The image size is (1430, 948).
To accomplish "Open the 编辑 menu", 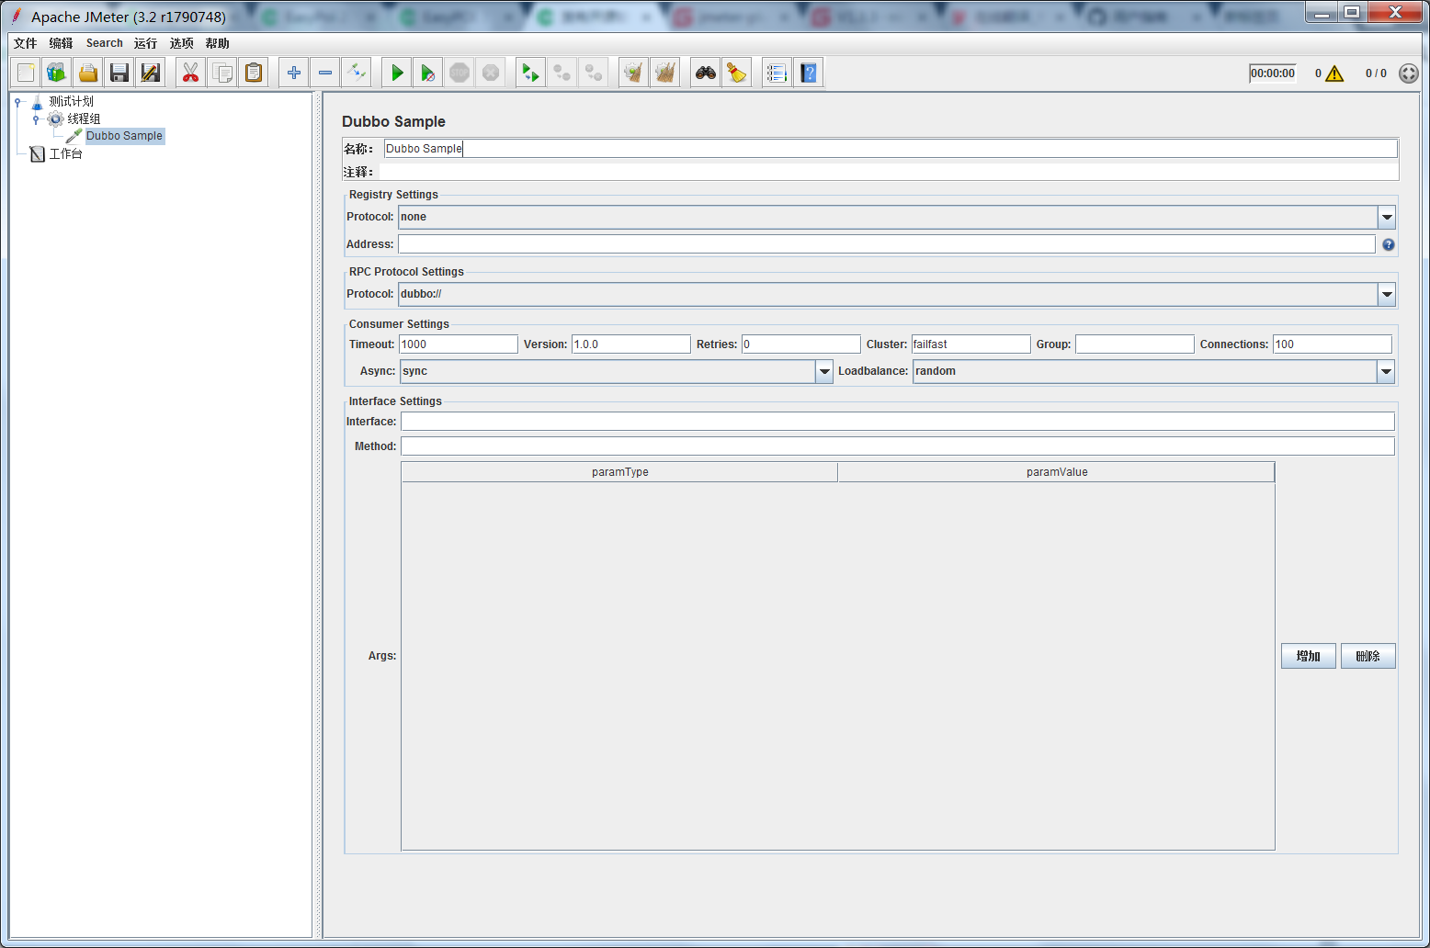I will (x=62, y=43).
